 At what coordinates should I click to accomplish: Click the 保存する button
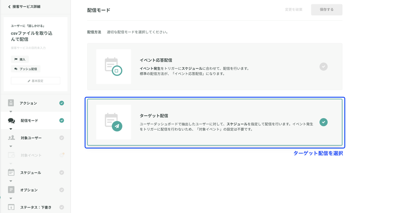tap(327, 10)
